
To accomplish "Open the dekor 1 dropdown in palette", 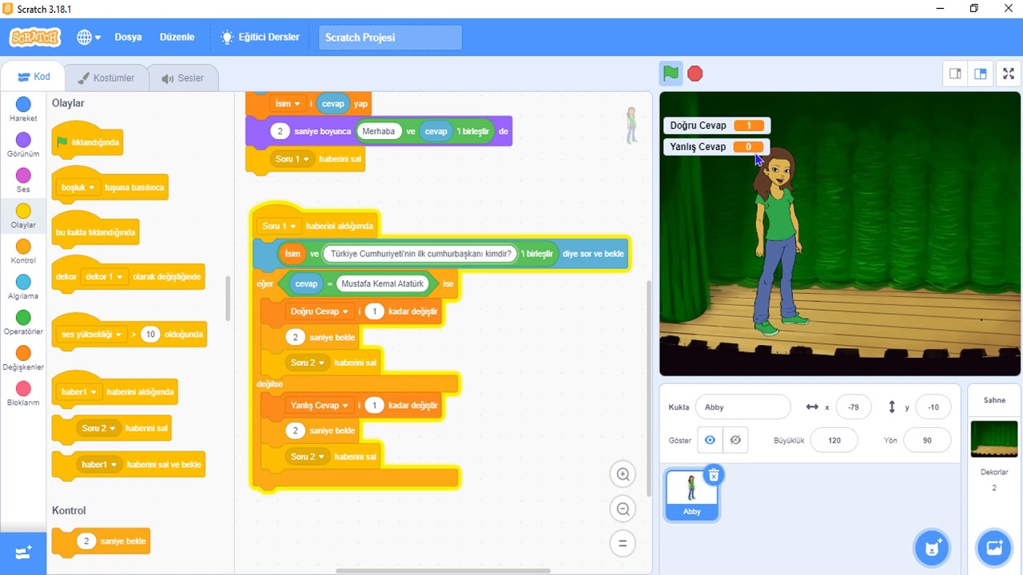I will [105, 276].
